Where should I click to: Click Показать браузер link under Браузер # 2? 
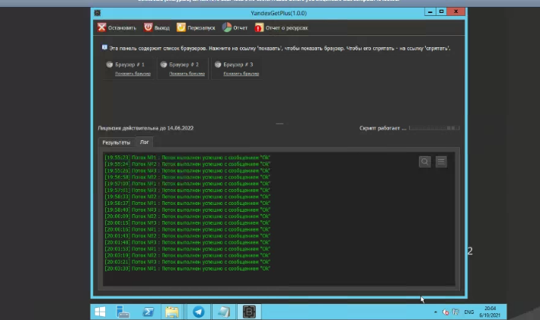point(187,73)
